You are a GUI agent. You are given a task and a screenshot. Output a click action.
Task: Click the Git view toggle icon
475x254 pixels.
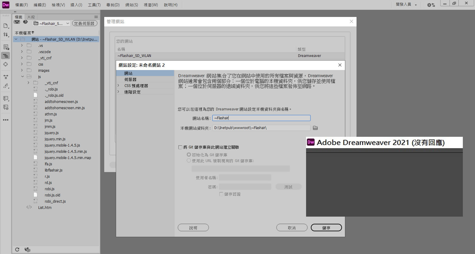26,22
